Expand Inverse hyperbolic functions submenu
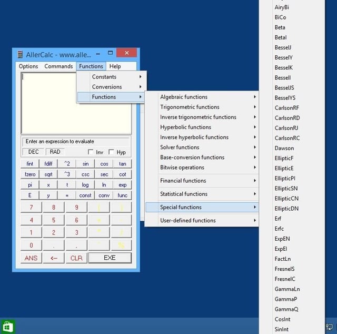The image size is (337, 334). [x=202, y=137]
